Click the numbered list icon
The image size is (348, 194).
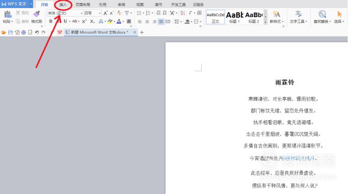pos(148,13)
